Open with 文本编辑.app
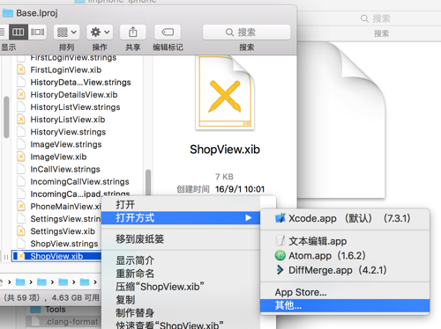 345,241
